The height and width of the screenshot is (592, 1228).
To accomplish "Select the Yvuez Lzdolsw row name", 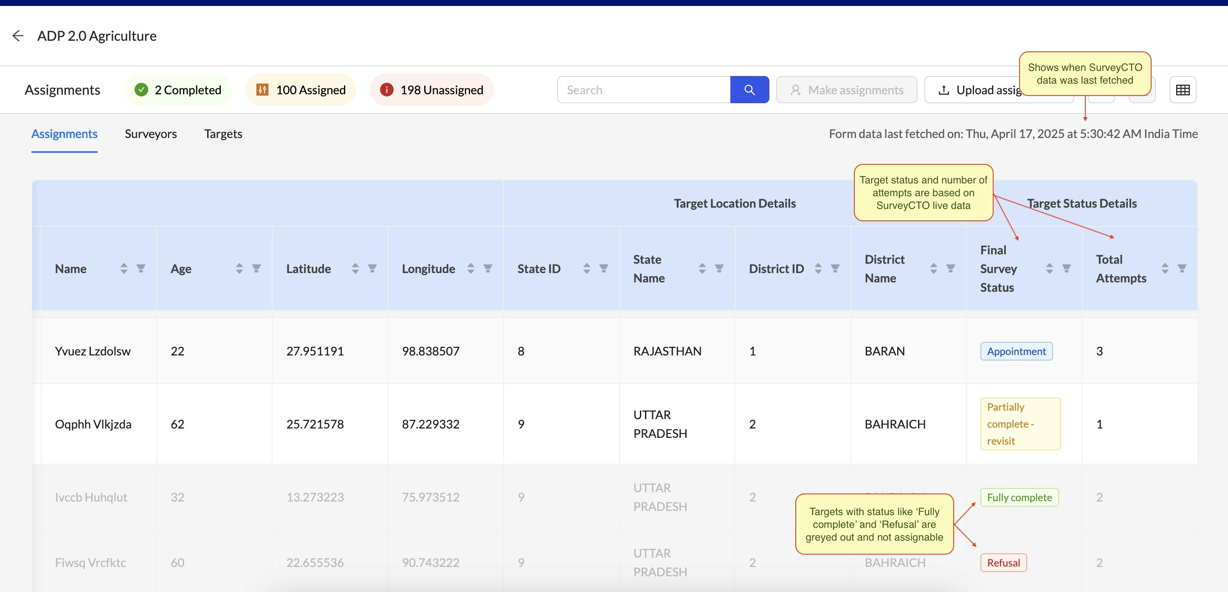I will point(93,351).
